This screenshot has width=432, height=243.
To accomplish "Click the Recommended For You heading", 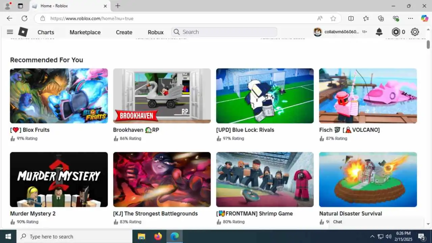I will 47,60.
